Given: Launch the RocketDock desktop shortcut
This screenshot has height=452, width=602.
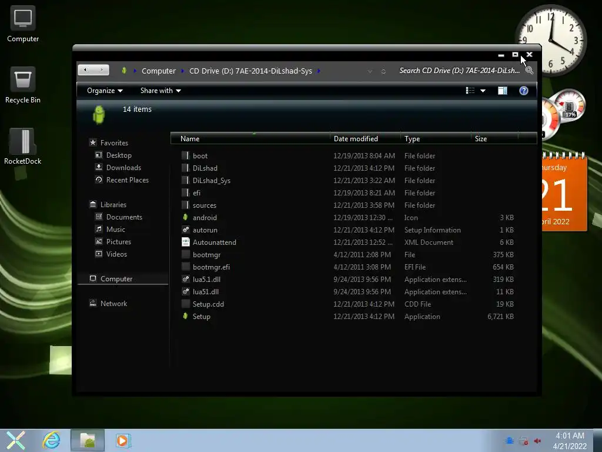Looking at the screenshot, I should tap(23, 147).
